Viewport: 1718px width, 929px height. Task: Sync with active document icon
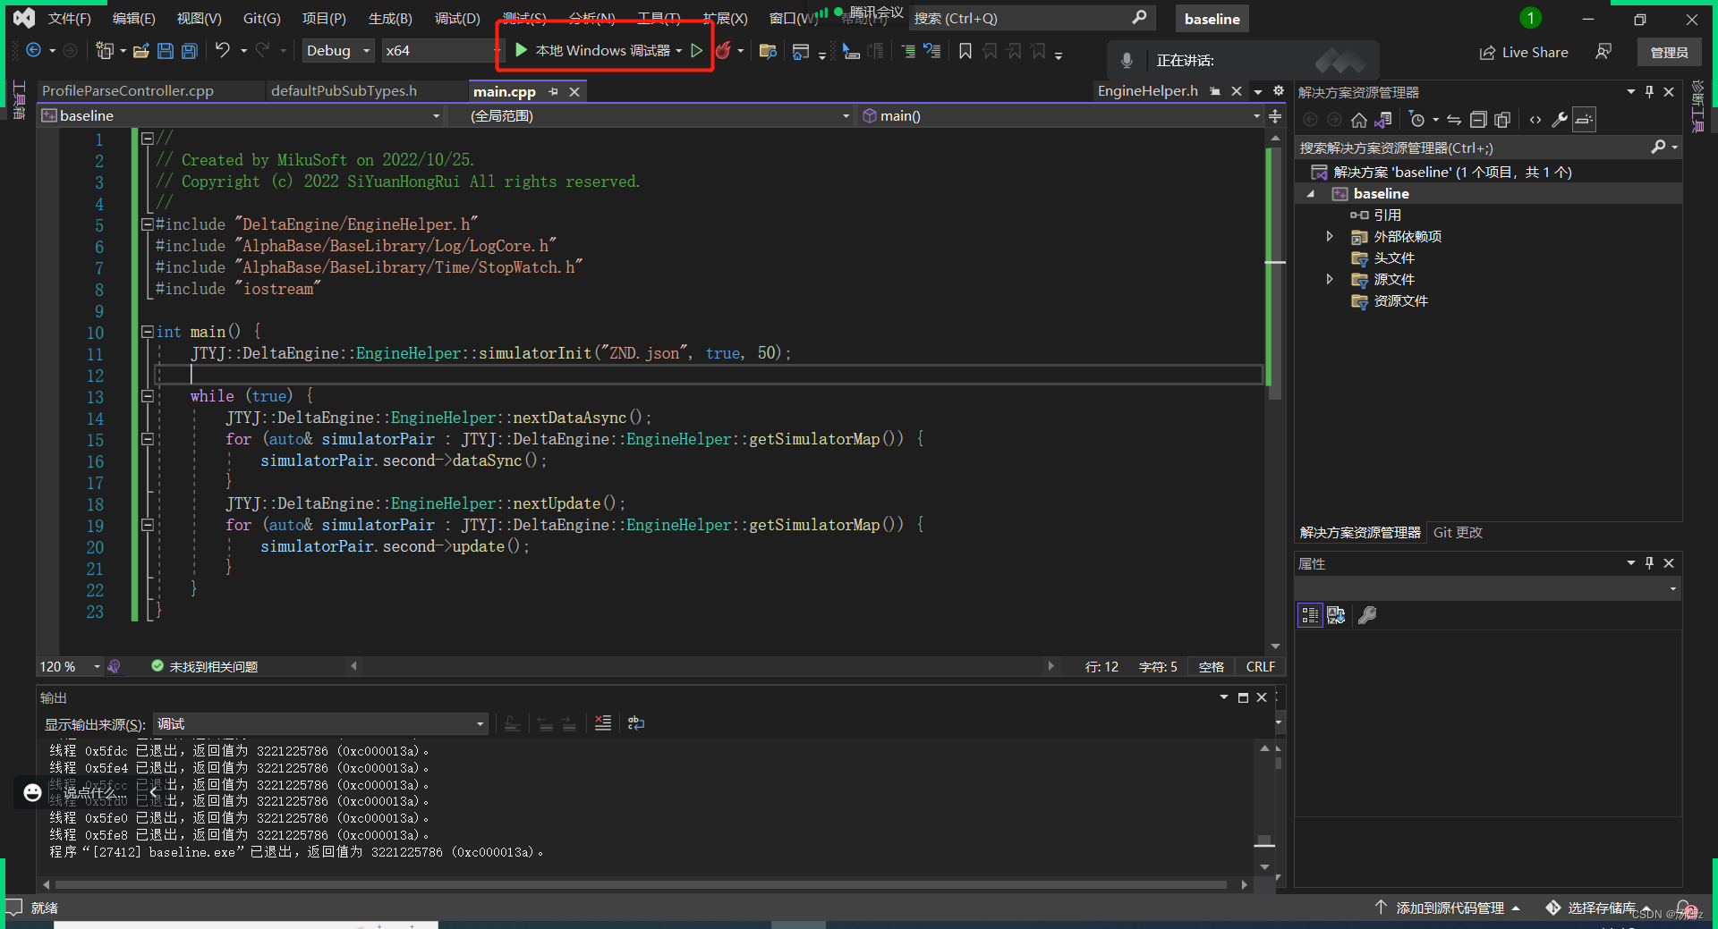click(x=1454, y=120)
